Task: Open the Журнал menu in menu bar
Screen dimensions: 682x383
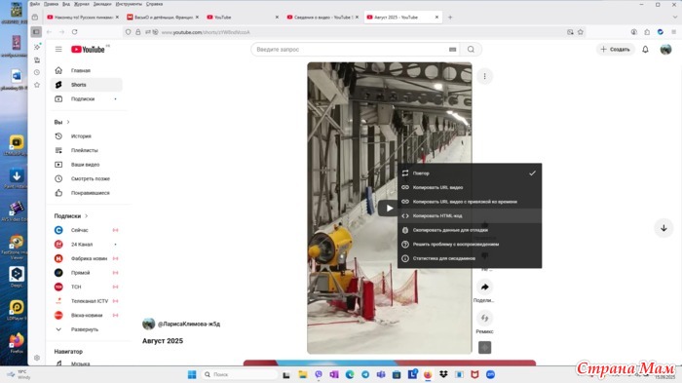Action: click(x=81, y=4)
